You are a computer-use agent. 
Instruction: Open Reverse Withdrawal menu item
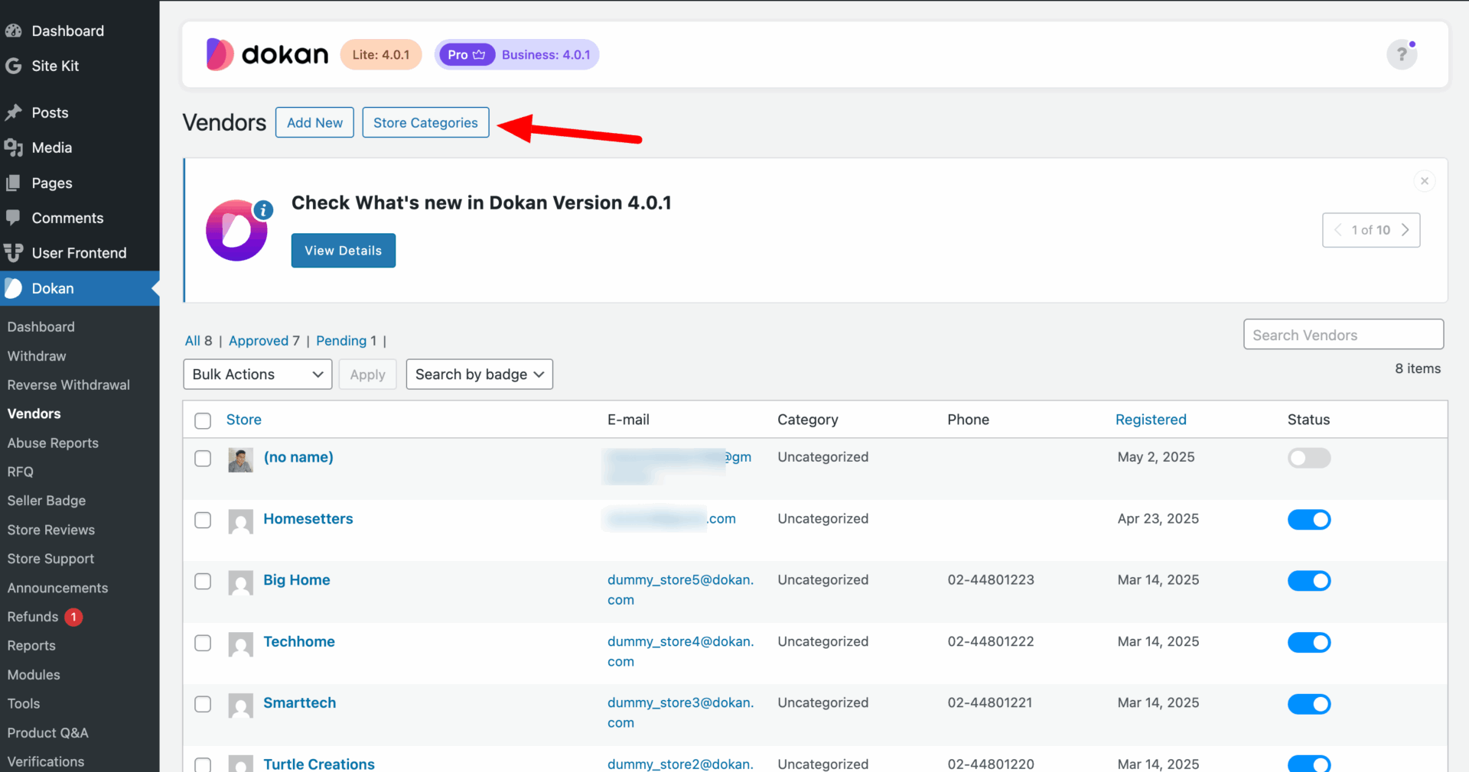69,385
